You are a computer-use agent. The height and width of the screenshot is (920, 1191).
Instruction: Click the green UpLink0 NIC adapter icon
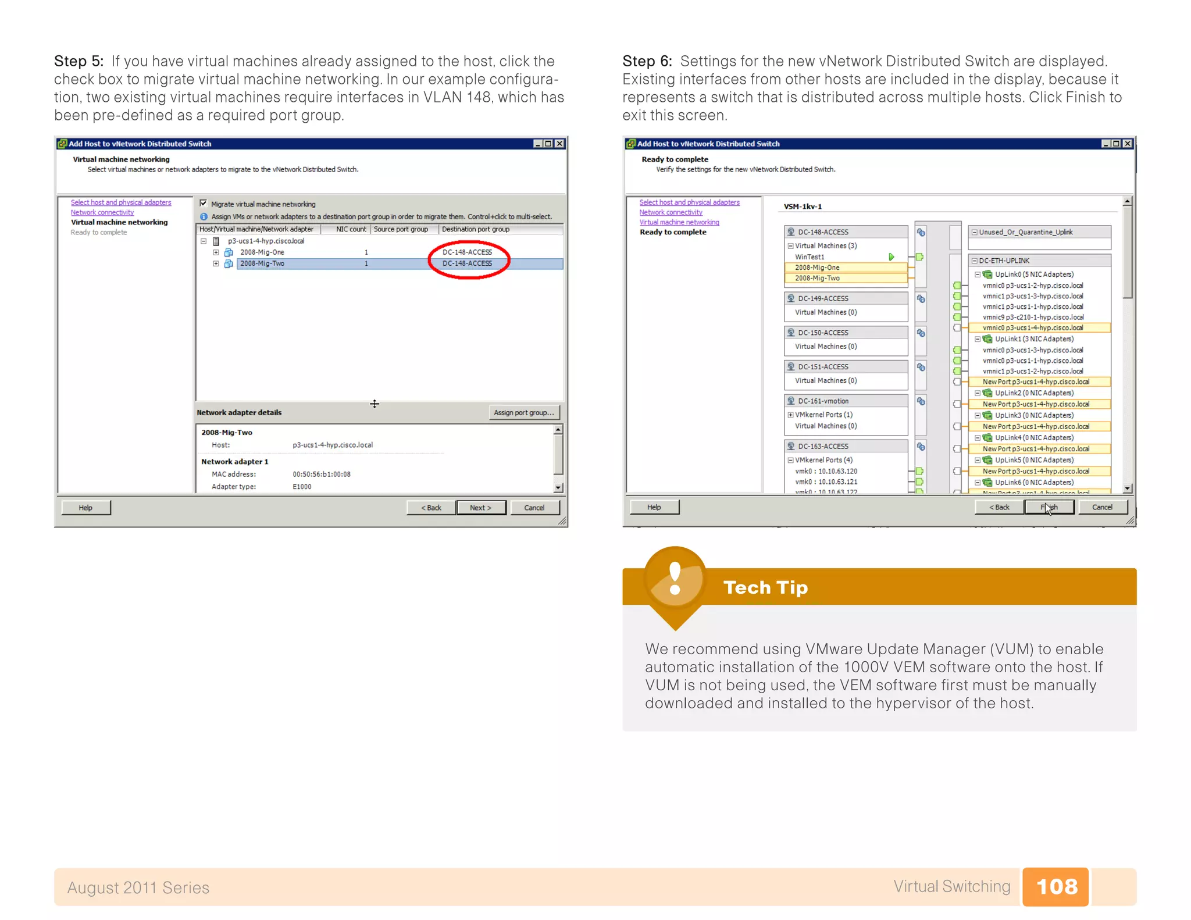987,274
